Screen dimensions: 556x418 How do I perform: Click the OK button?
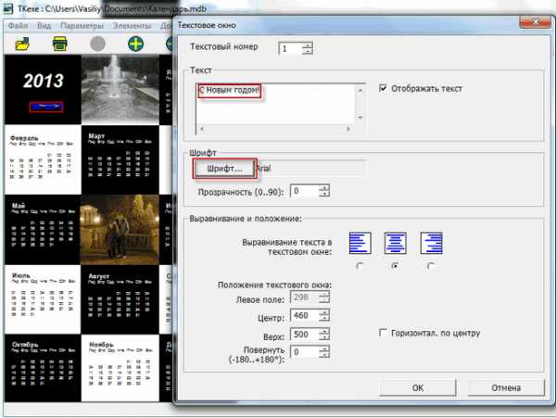click(x=418, y=387)
